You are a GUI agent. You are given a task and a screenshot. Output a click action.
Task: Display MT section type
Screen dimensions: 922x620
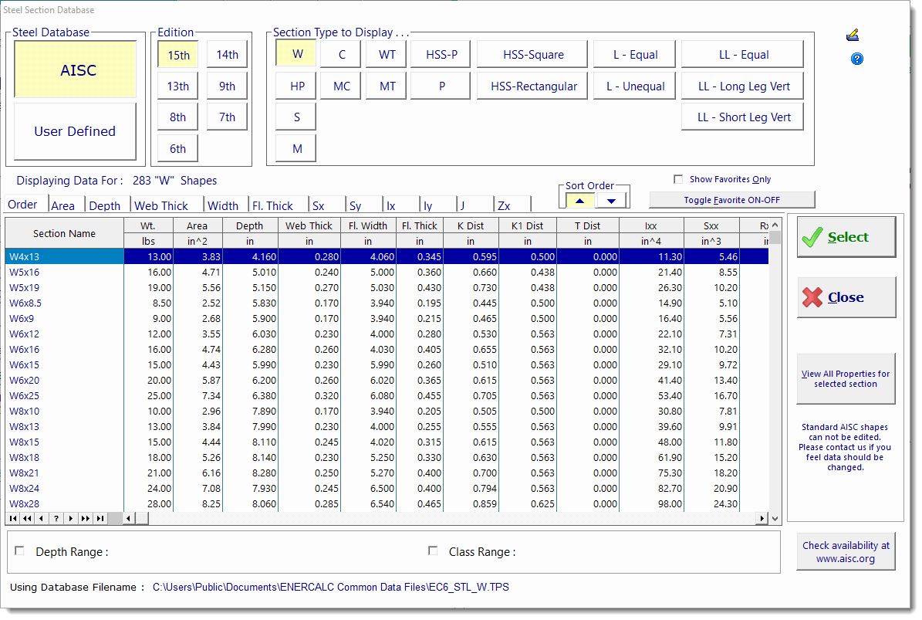387,86
